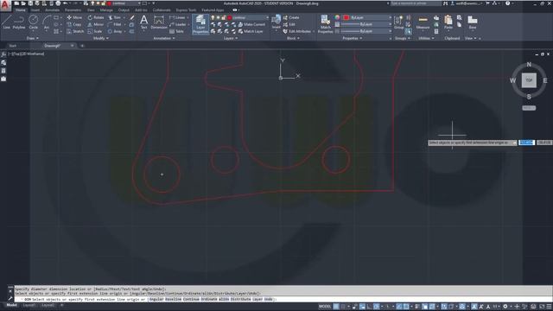The image size is (553, 311).
Task: Click the Array tool
Action: click(115, 31)
